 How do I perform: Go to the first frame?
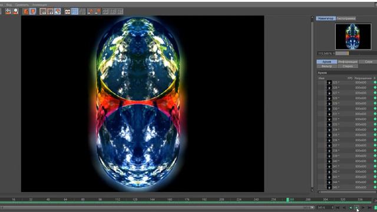coord(338,208)
